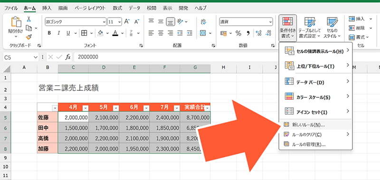Click the middle align icon
This screenshot has width=380, height=180.
[x=161, y=21]
